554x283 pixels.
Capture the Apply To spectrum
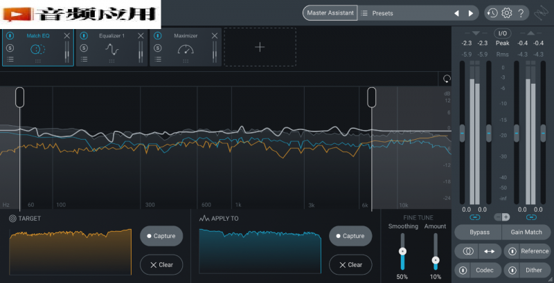click(350, 236)
